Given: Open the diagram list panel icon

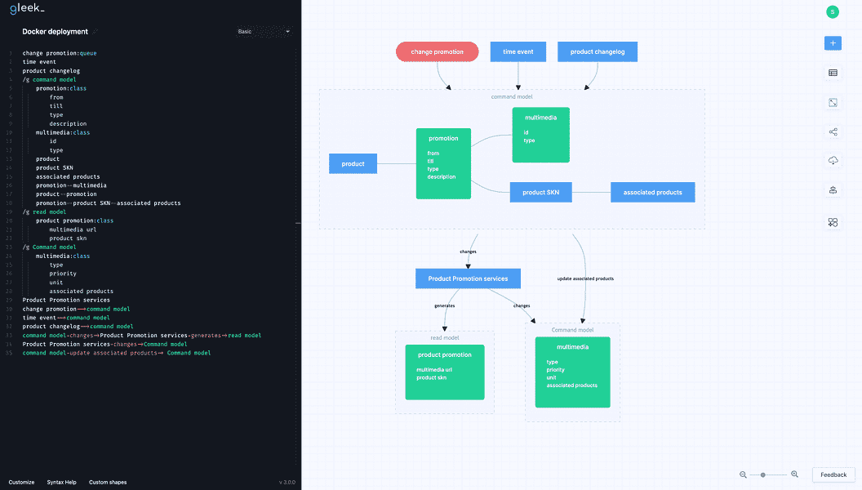Looking at the screenshot, I should click(x=833, y=73).
